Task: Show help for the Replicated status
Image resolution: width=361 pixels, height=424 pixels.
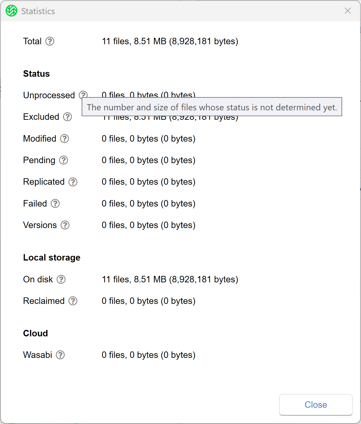Action: coord(73,182)
